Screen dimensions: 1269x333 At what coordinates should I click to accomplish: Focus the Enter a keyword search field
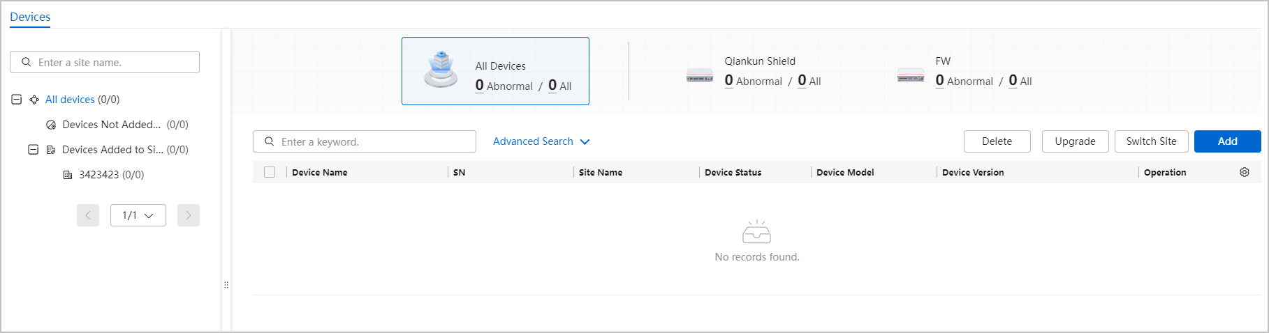(x=365, y=141)
